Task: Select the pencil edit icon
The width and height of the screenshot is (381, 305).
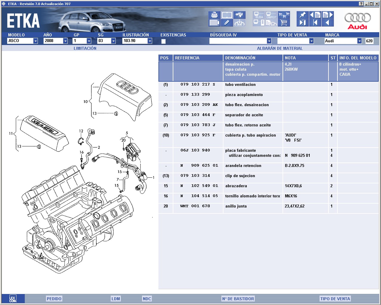Action: pyautogui.click(x=227, y=23)
